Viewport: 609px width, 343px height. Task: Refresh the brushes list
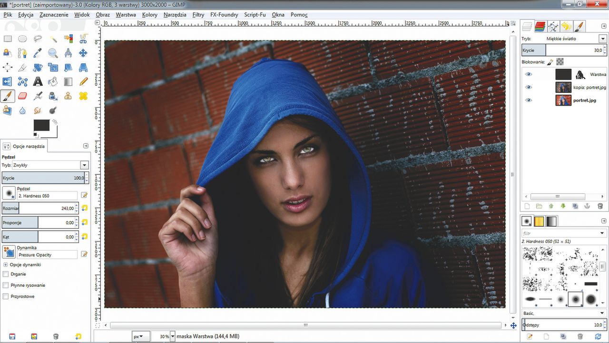coord(598,336)
